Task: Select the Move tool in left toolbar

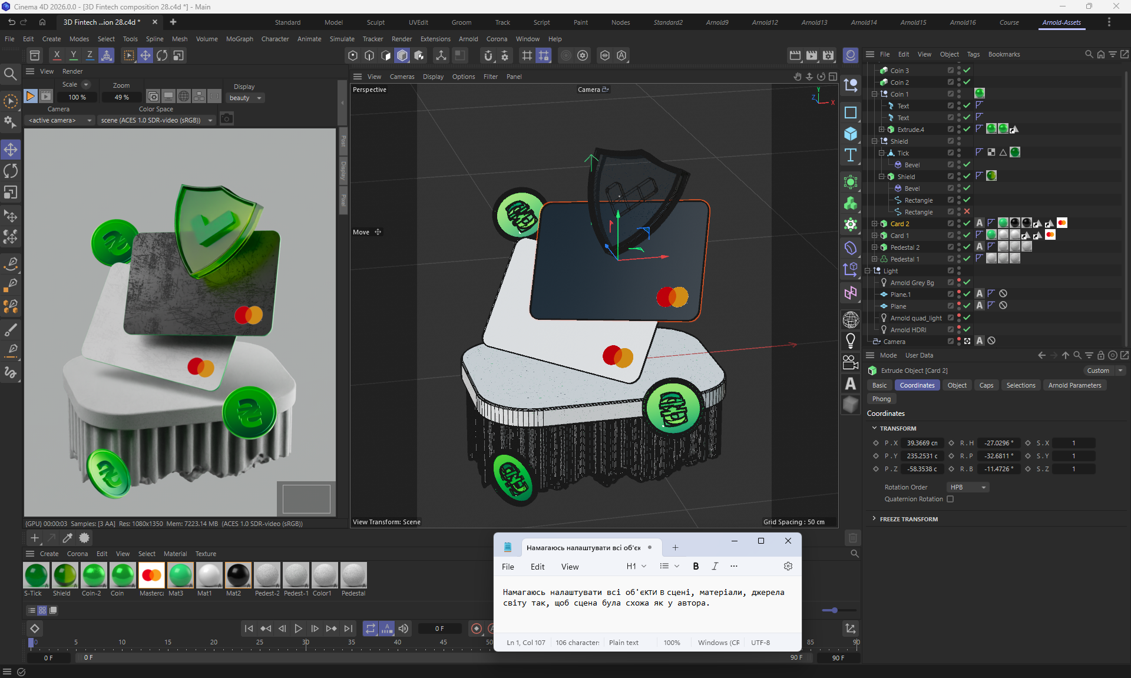Action: (x=11, y=150)
